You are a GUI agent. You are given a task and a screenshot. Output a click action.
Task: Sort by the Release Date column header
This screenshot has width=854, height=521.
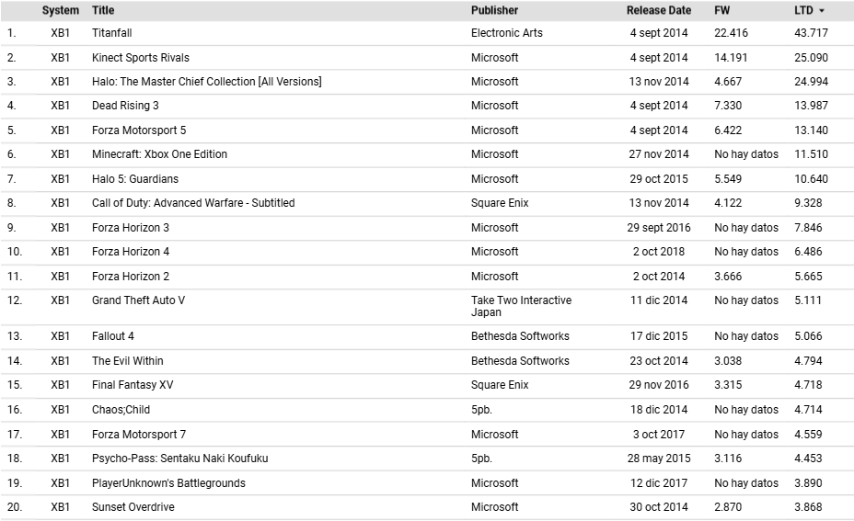(659, 10)
